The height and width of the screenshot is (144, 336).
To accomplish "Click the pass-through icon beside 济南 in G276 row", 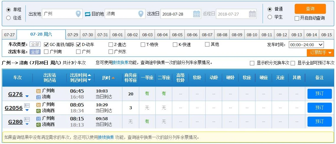I will 38,97.
